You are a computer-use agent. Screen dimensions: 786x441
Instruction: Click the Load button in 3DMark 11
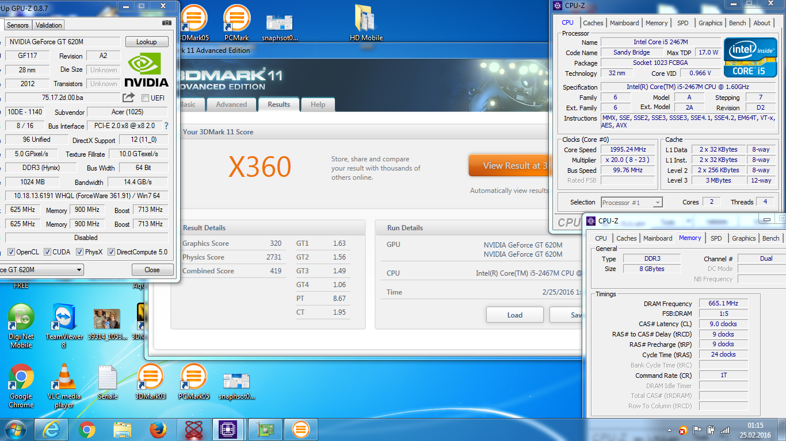pyautogui.click(x=515, y=315)
